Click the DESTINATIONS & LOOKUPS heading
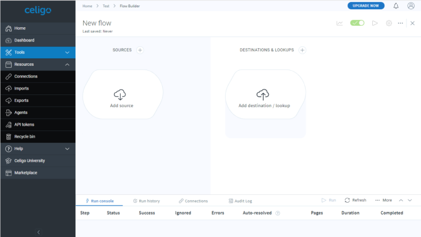This screenshot has width=421, height=237. (x=267, y=50)
